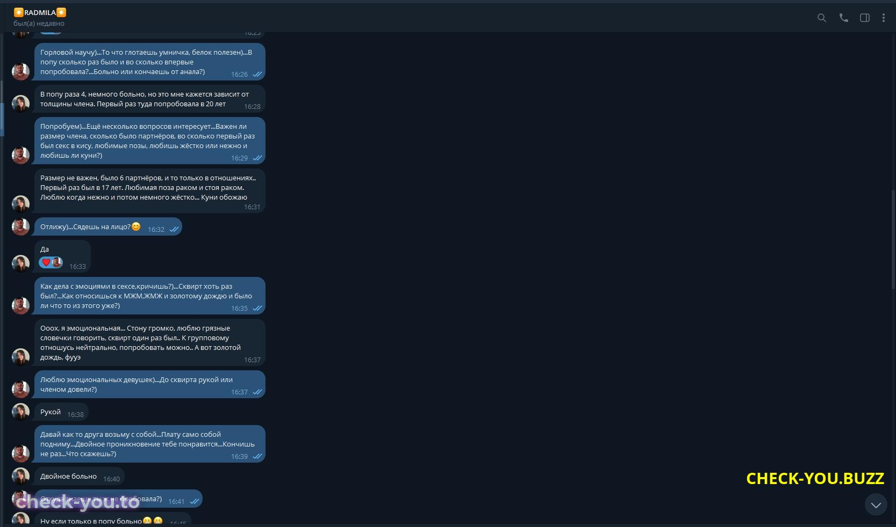Open RADMILA's profile from the chat header name

tap(40, 12)
